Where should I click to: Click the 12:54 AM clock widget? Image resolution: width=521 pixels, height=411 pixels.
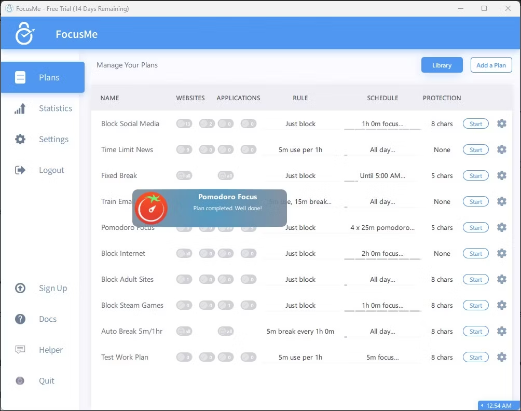pyautogui.click(x=498, y=405)
